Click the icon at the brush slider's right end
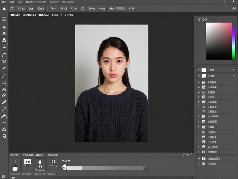The image size is (238, 179). tap(146, 168)
